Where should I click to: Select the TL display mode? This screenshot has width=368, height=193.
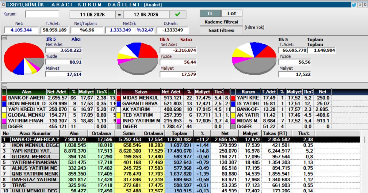[x=210, y=13]
